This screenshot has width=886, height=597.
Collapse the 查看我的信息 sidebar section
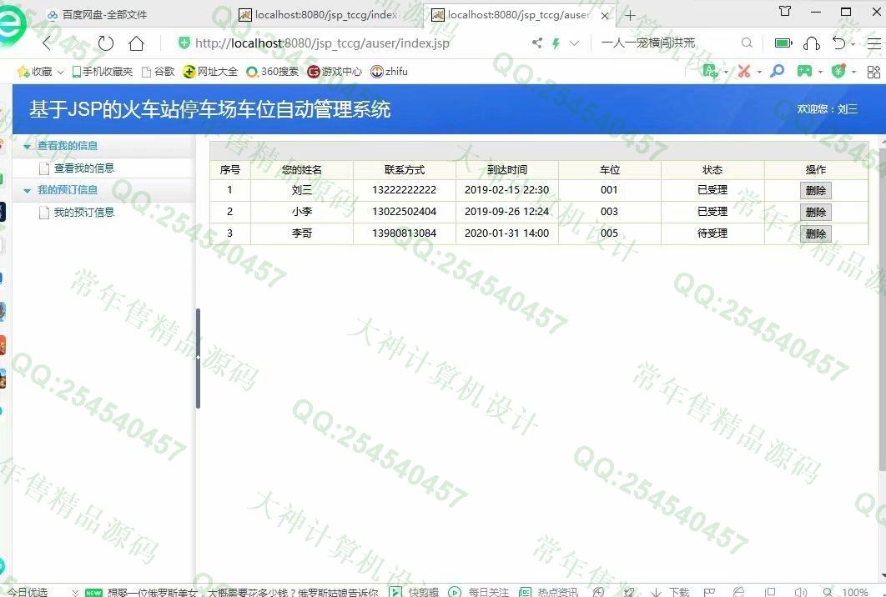pos(27,146)
